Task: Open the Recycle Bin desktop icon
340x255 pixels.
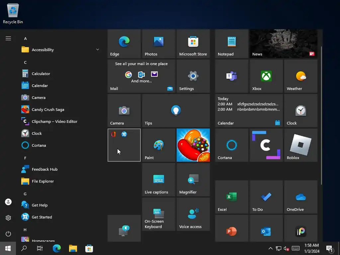Action: [13, 13]
